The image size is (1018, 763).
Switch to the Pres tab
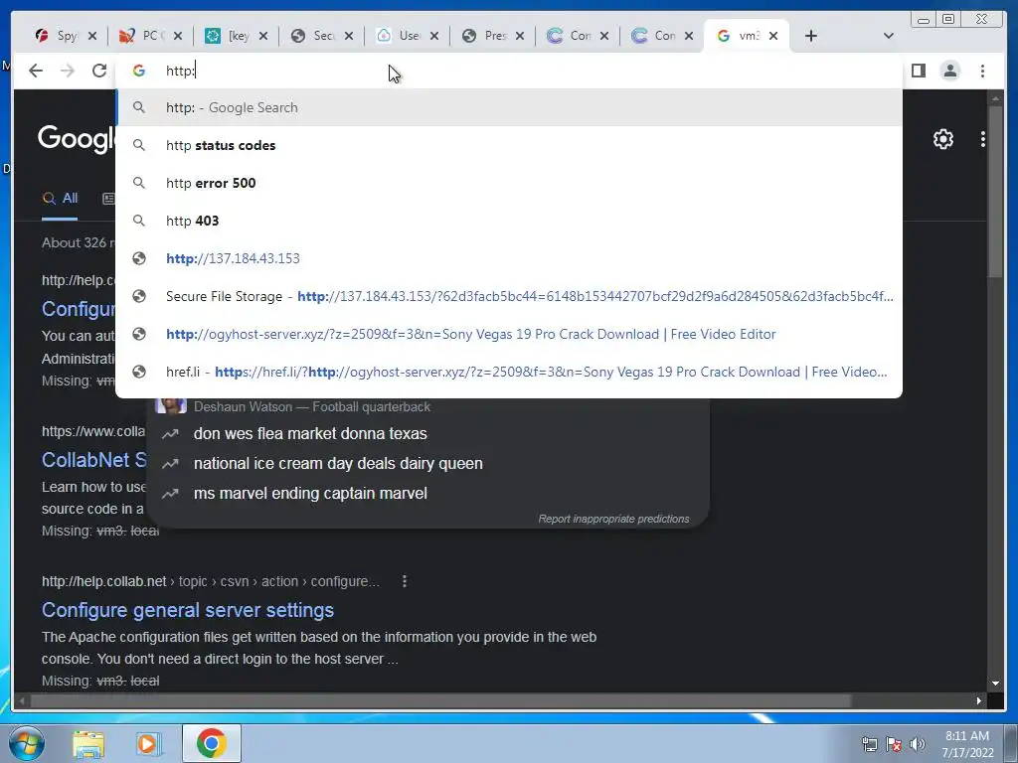(x=485, y=36)
